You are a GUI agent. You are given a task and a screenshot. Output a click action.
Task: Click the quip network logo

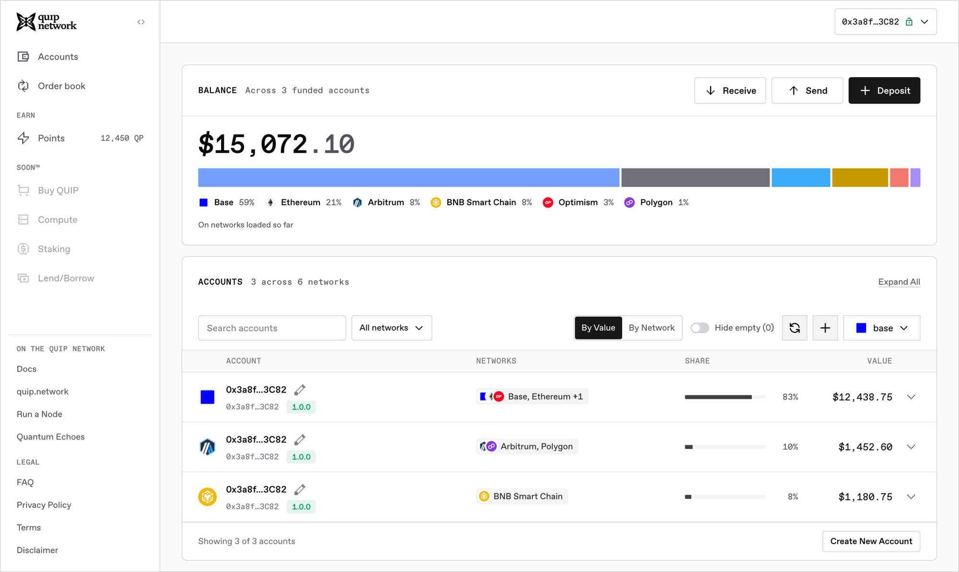47,22
